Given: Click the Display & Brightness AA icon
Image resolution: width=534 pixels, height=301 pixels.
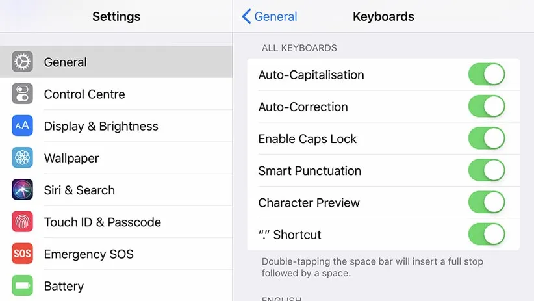Looking at the screenshot, I should (x=22, y=125).
